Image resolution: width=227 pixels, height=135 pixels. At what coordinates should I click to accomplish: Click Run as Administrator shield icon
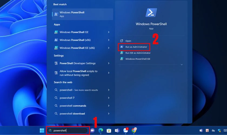coord(122,47)
